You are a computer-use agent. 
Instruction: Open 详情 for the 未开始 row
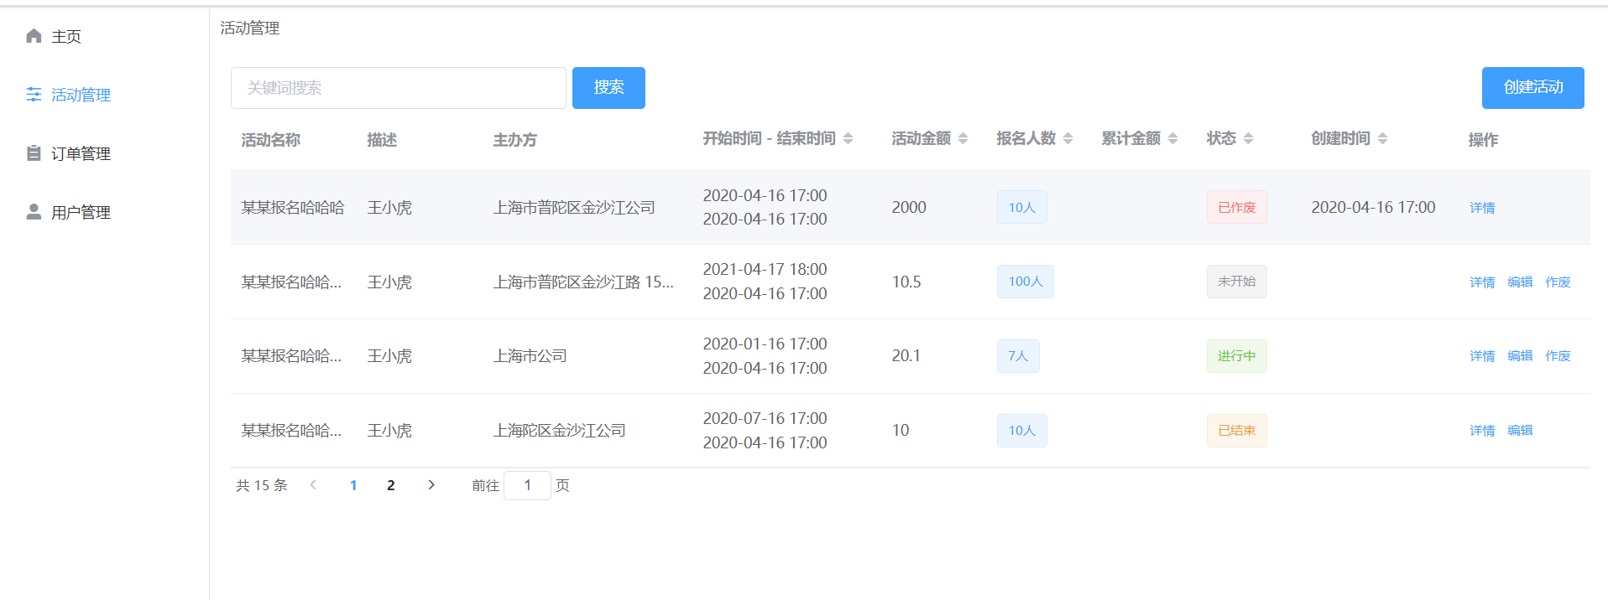tap(1482, 282)
